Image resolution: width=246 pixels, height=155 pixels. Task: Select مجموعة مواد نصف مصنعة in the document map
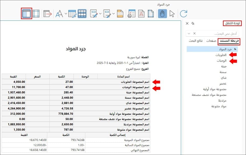[x=209, y=95]
